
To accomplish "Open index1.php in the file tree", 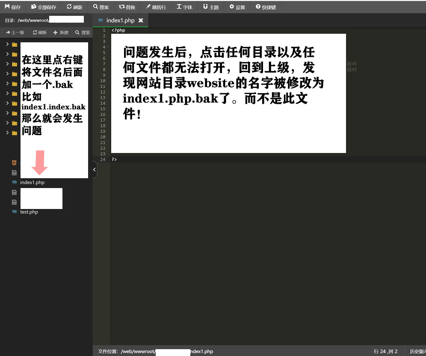I will coord(32,182).
